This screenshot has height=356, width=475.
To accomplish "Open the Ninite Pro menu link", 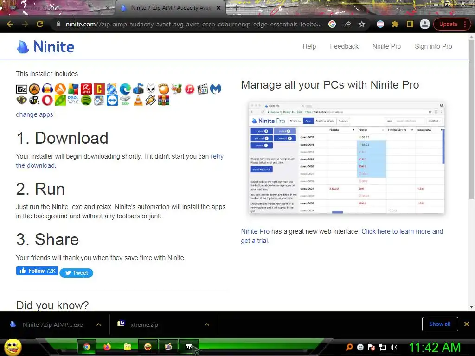I will (x=386, y=47).
